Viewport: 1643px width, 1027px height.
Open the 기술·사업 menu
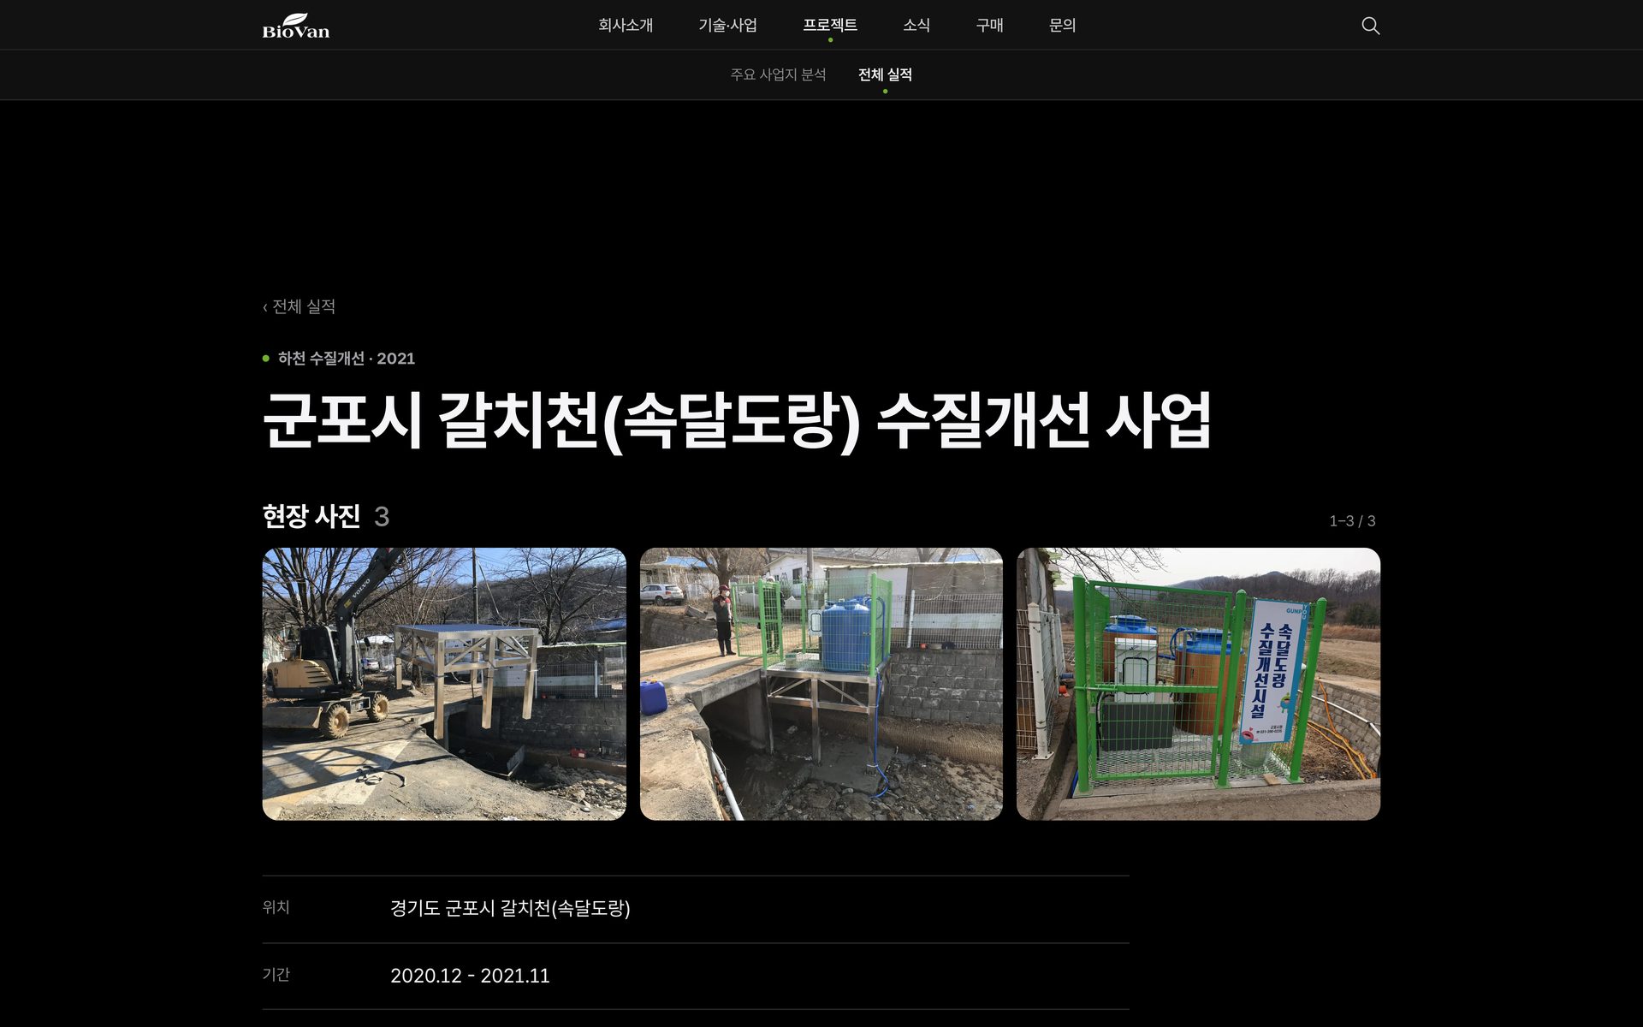[x=727, y=26]
